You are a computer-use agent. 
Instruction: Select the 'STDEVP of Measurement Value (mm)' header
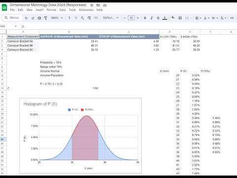129,37
